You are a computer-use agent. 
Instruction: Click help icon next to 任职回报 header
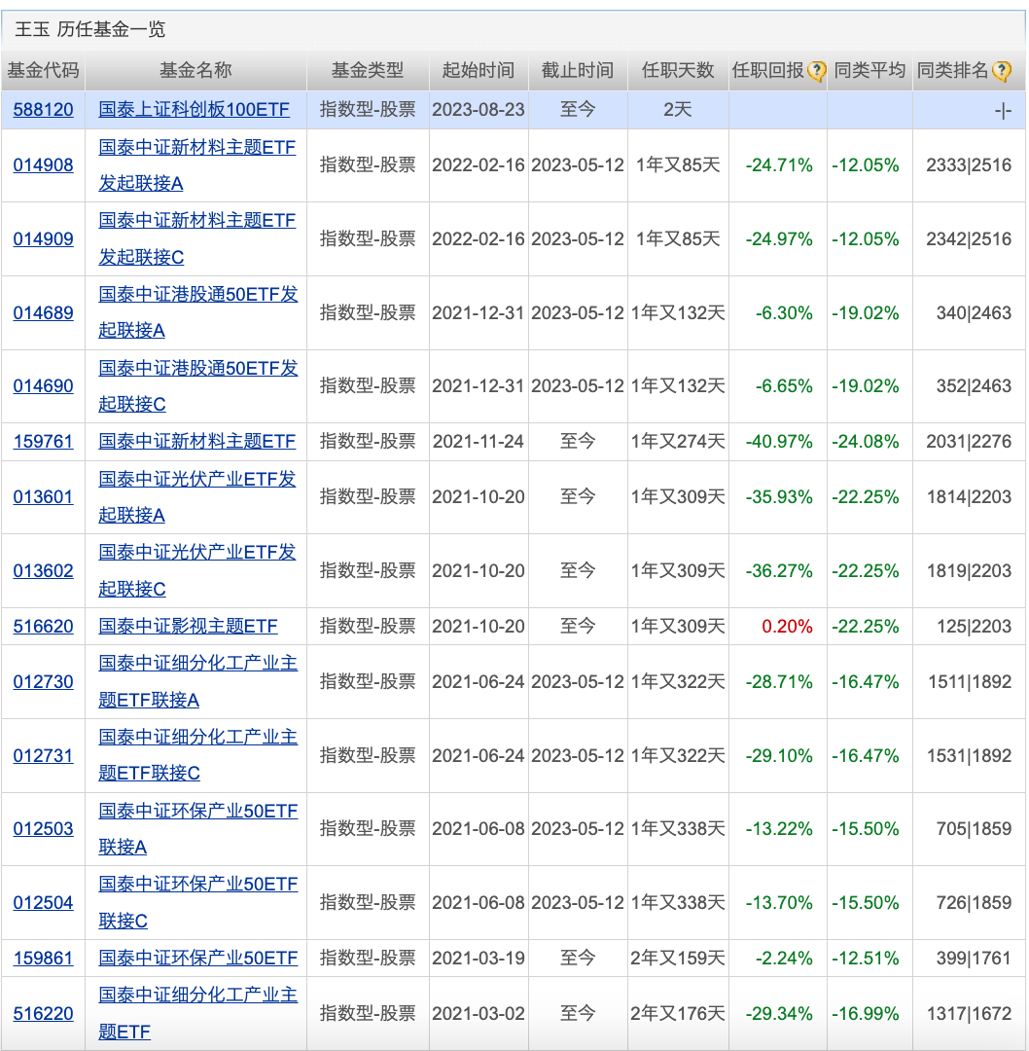pos(817,71)
